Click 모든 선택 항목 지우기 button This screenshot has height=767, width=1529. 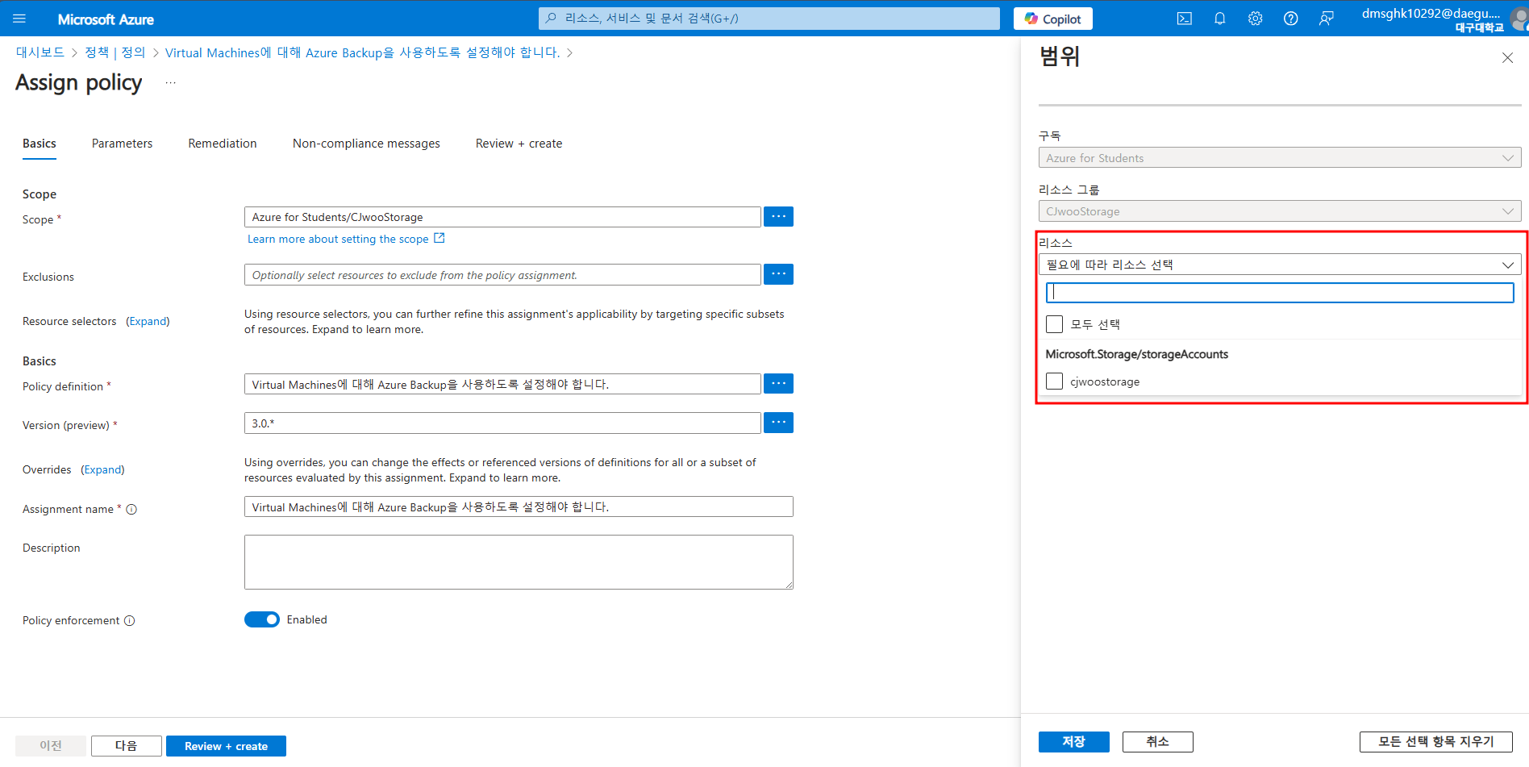pos(1435,742)
